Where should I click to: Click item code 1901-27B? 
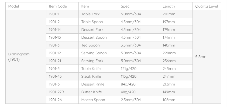coord(62,92)
